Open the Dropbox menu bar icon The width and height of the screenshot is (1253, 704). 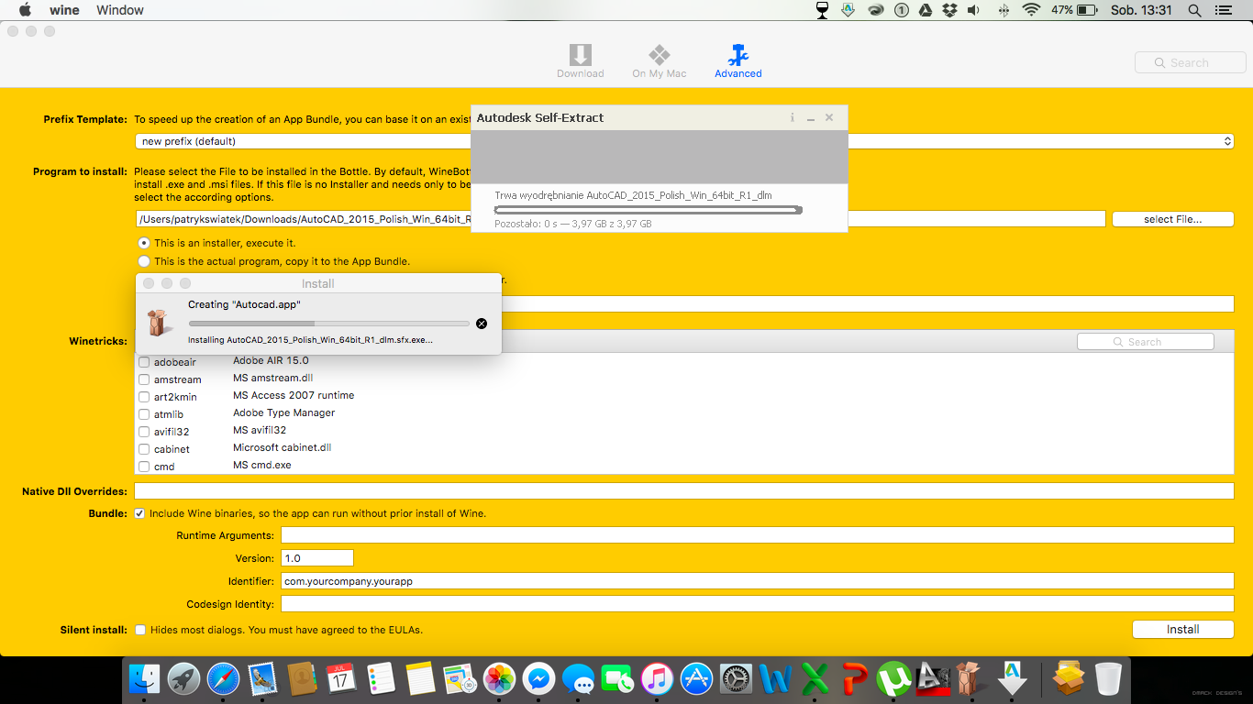point(949,10)
